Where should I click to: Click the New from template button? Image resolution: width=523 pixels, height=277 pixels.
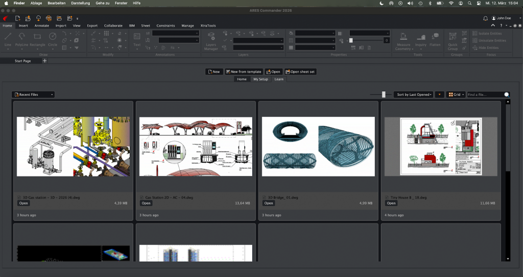(244, 71)
